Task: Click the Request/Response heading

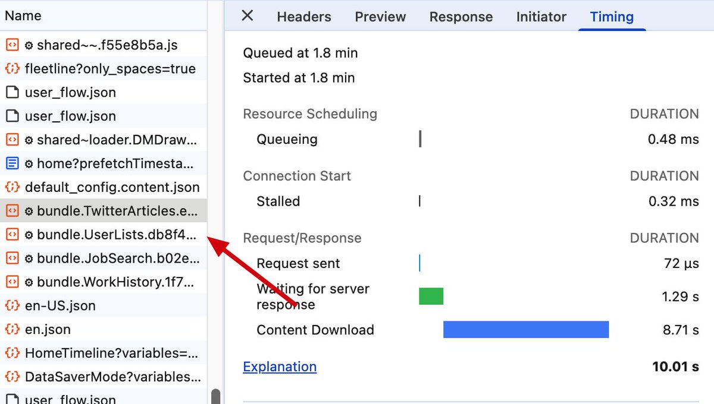Action: 302,238
